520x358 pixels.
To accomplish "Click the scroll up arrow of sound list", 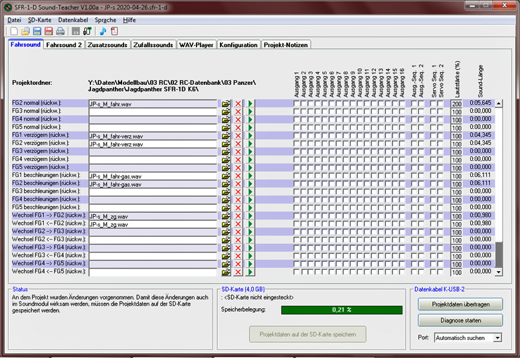I will click(x=499, y=103).
